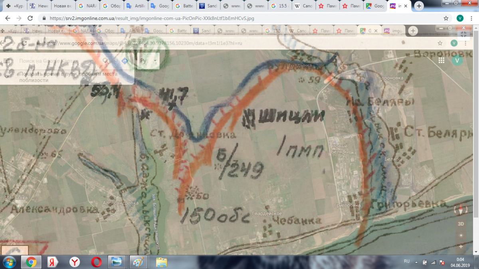The image size is (479, 269).
Task: Open the red Yandex Я taskbar shortcut
Action: pyautogui.click(x=52, y=262)
